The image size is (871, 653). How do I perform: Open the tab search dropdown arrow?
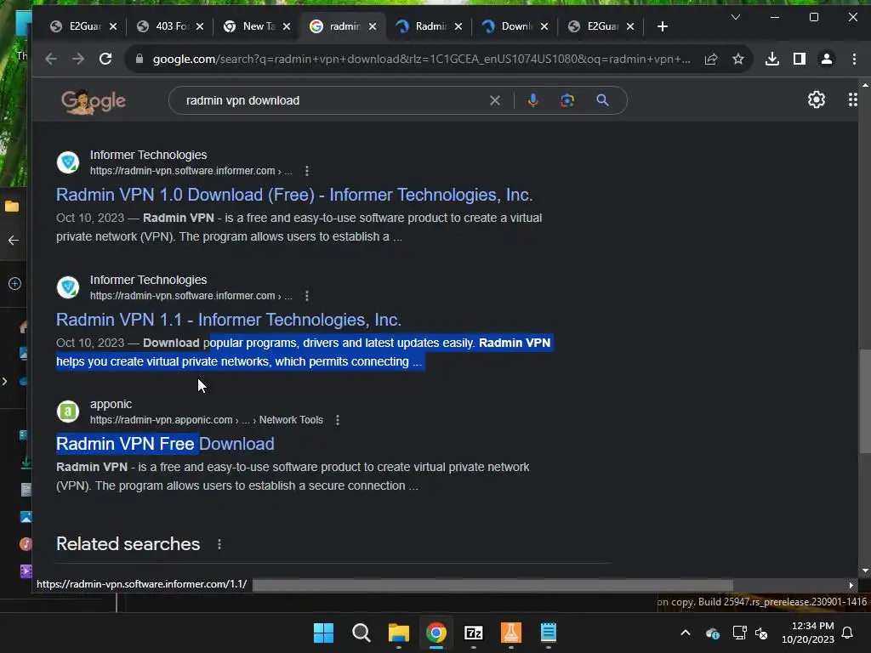[736, 17]
